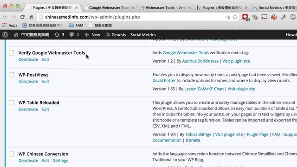
Task: Click the Donate link for WP-Table Reloaded
Action: click(193, 140)
